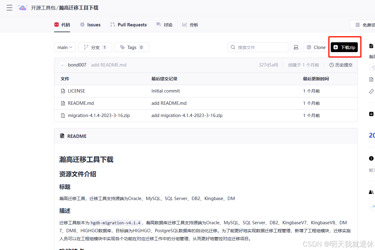Open the add README.md latest commit message
The width and height of the screenshot is (375, 250).
(109, 65)
